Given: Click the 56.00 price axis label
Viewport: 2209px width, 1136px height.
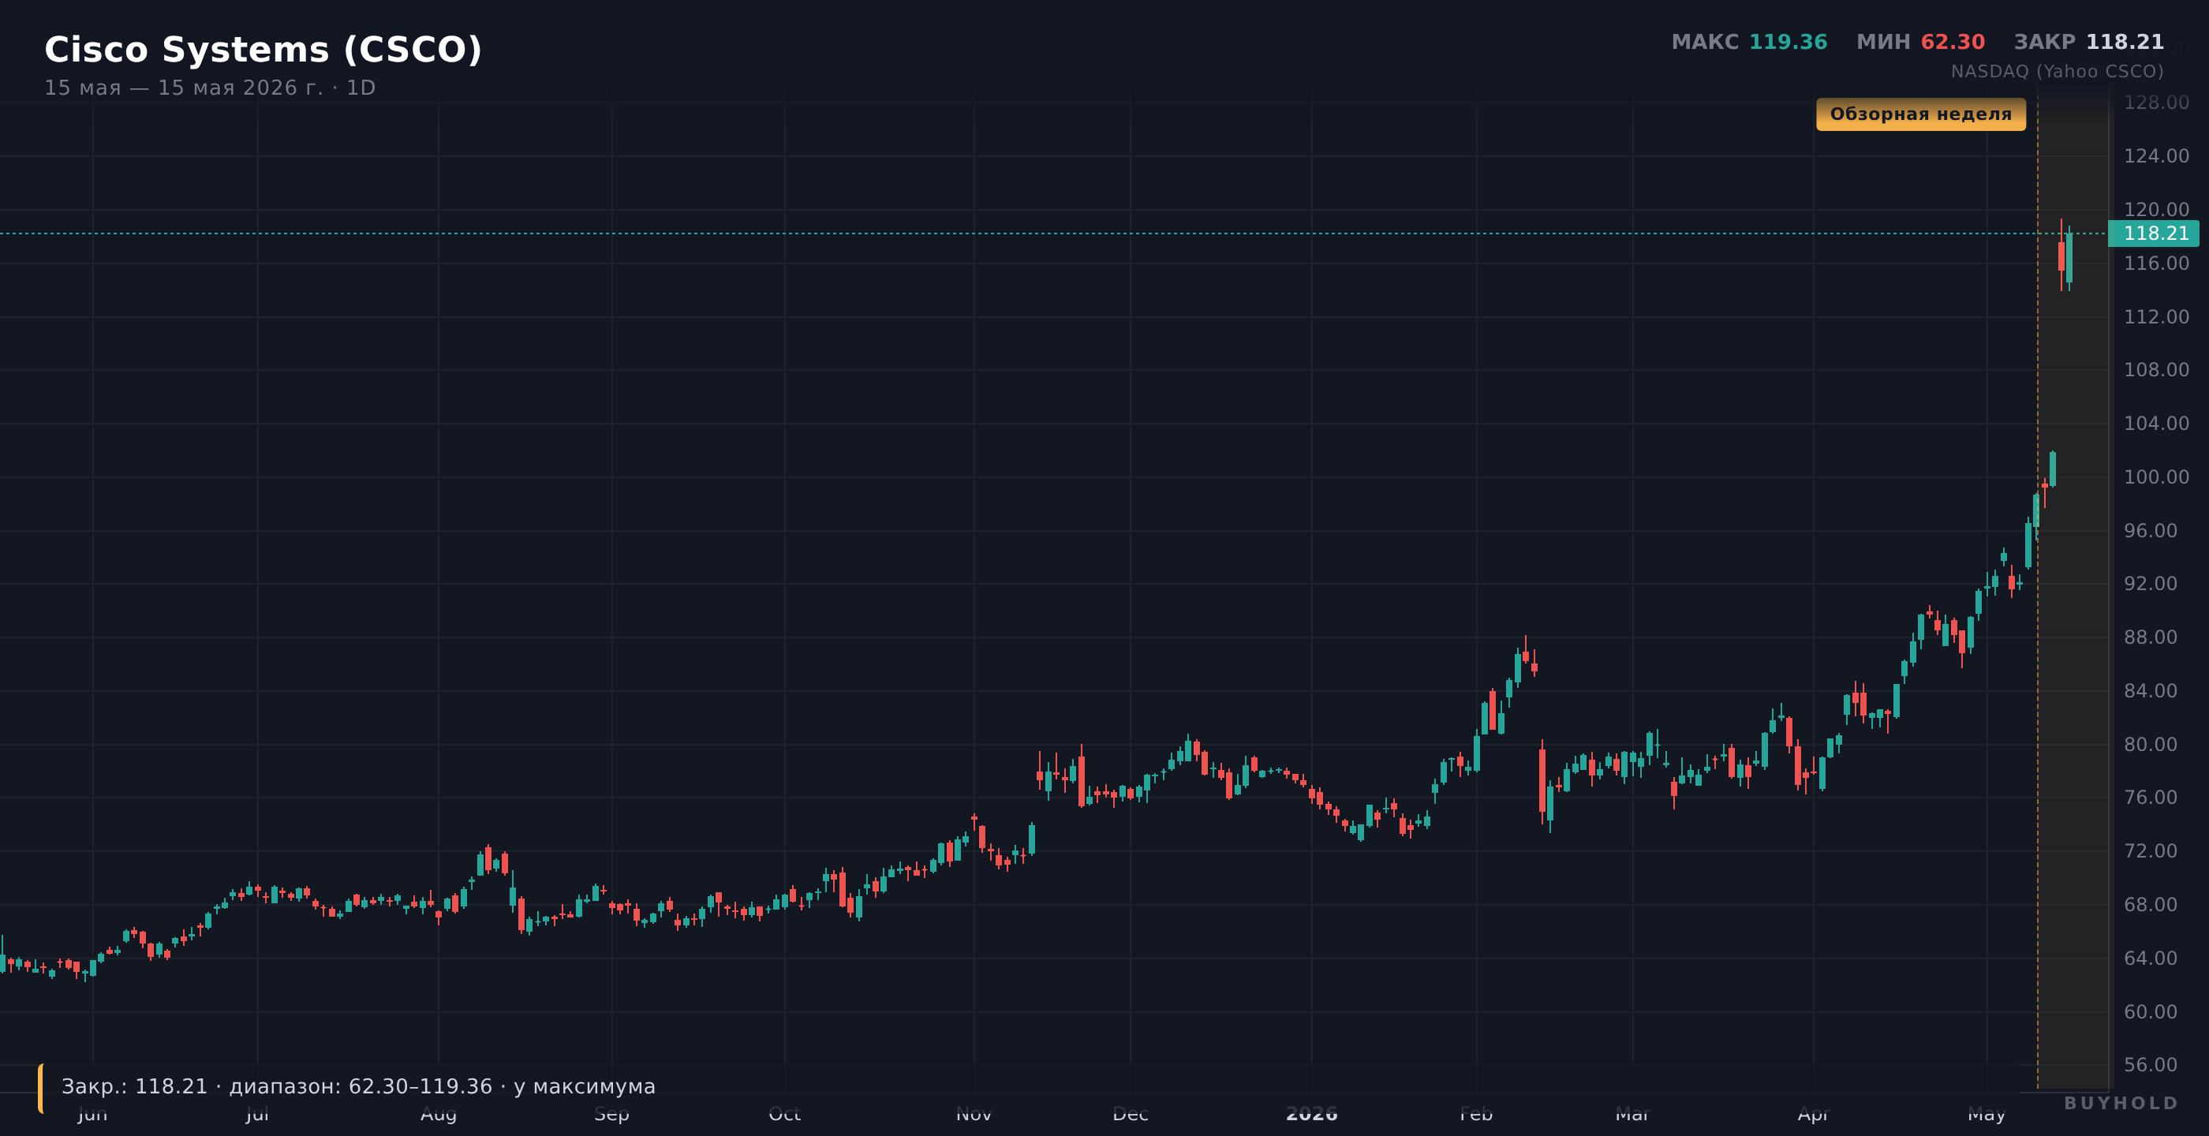Looking at the screenshot, I should (2150, 1065).
